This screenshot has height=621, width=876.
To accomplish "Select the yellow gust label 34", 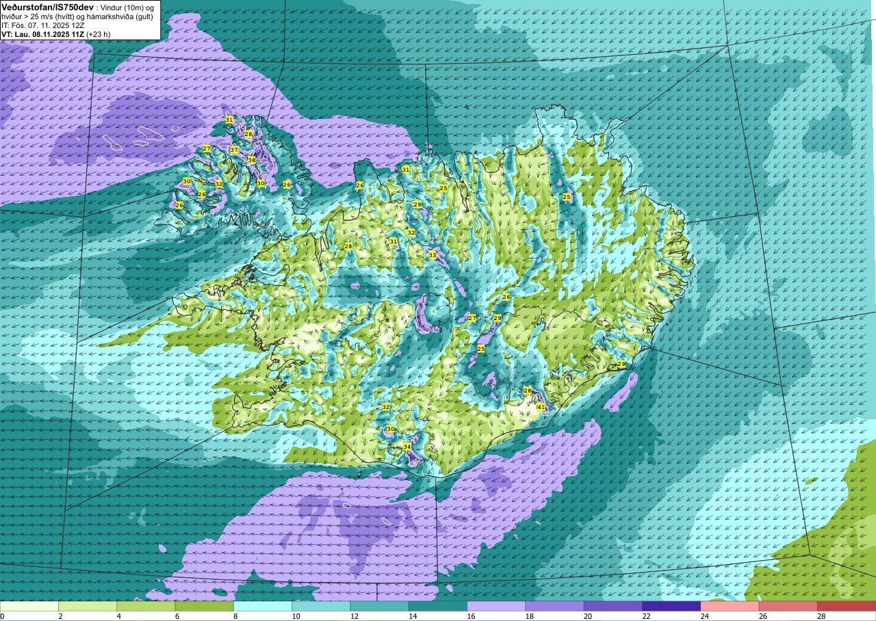I will [x=407, y=447].
